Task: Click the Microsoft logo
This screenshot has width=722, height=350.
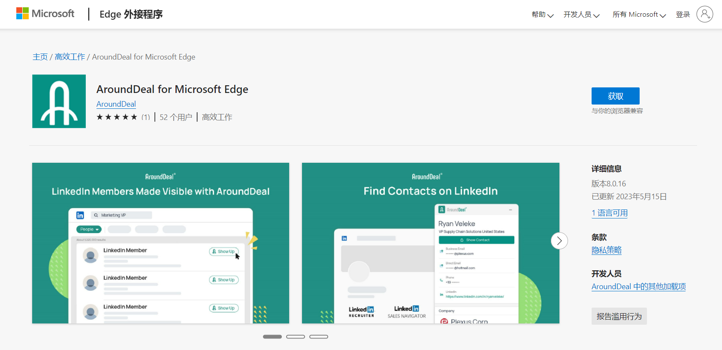Action: click(45, 14)
